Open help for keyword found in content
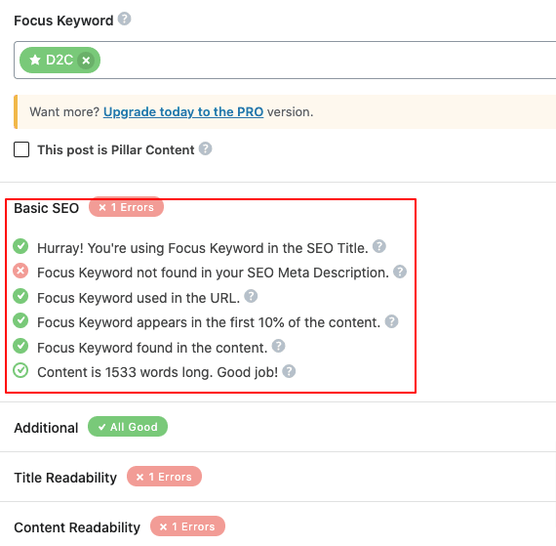 tap(278, 346)
